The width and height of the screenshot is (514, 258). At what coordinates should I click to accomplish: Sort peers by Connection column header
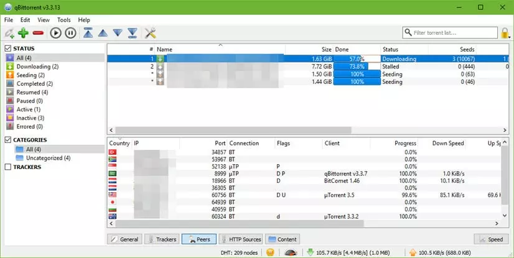[251, 143]
